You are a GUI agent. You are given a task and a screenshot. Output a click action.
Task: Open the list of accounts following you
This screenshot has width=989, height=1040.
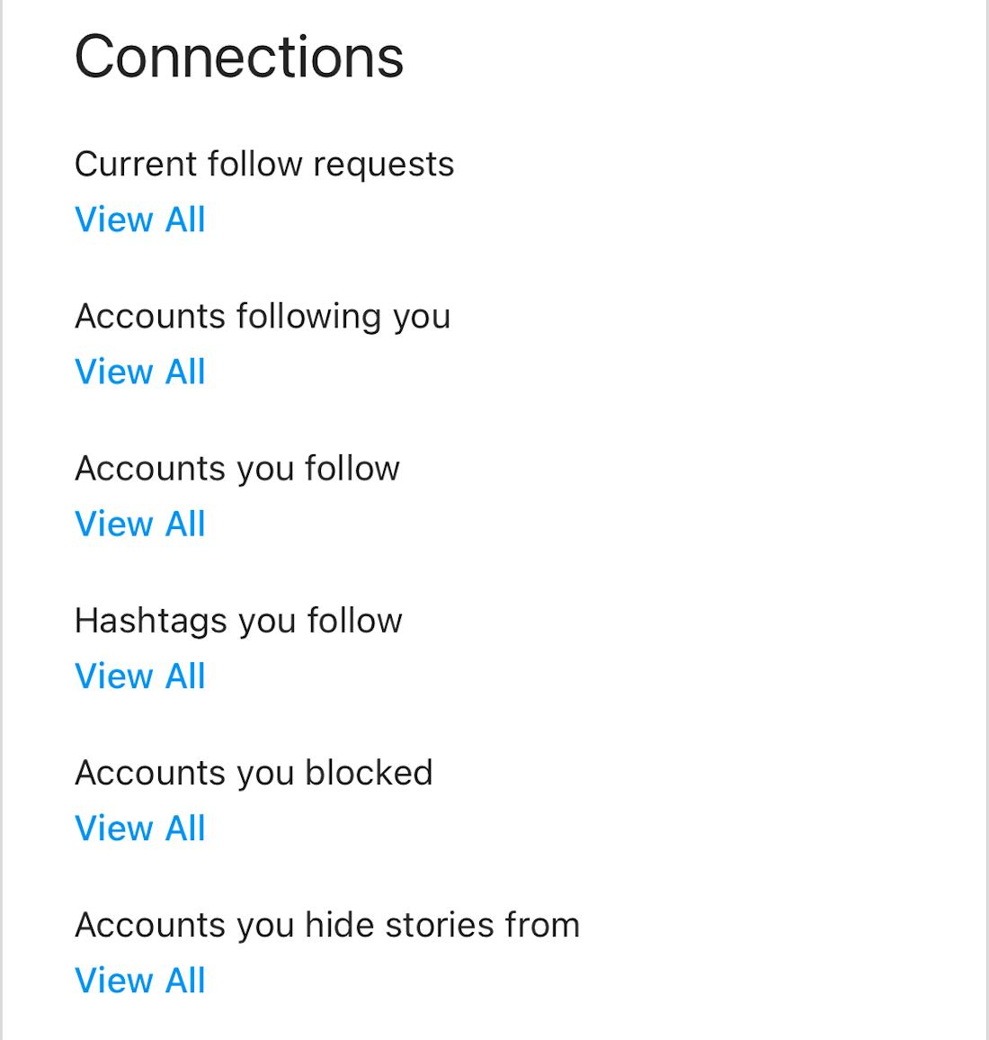[x=140, y=372]
